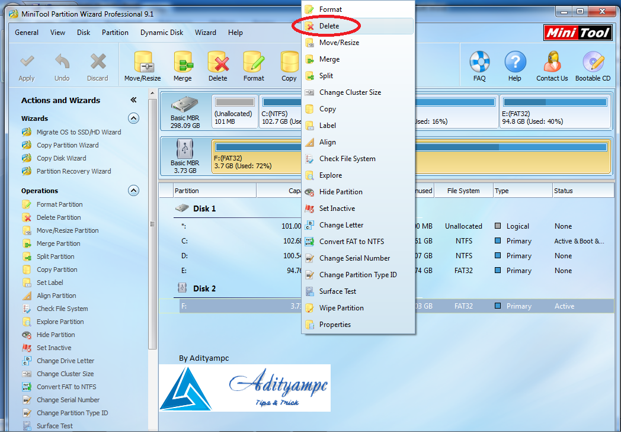Click the Format toolbar icon

click(254, 63)
